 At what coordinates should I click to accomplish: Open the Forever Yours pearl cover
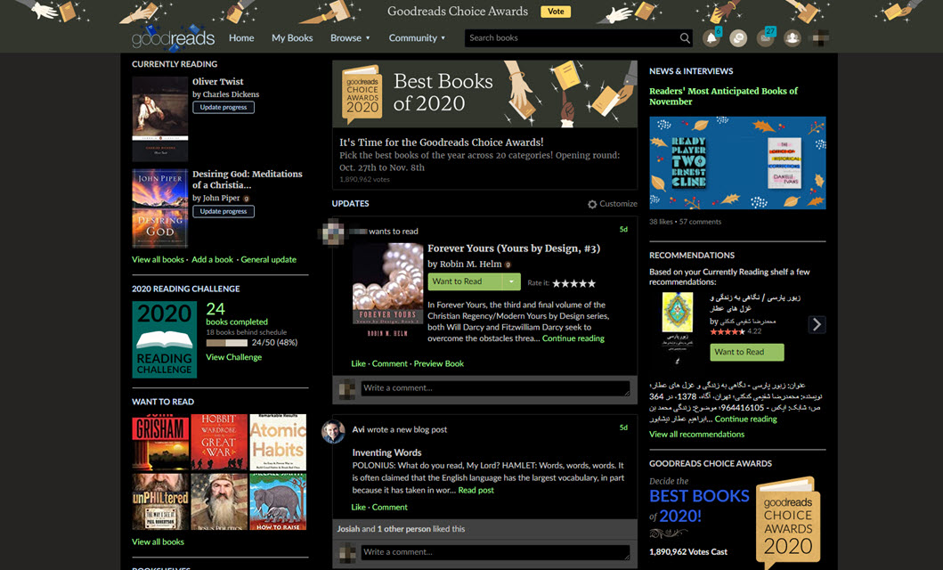point(387,291)
